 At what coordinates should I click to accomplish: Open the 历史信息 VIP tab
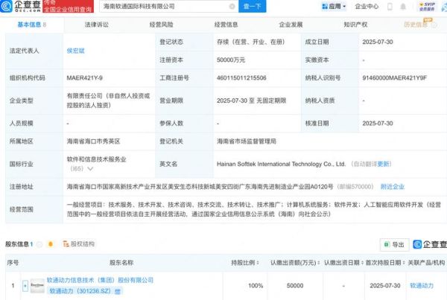point(416,25)
